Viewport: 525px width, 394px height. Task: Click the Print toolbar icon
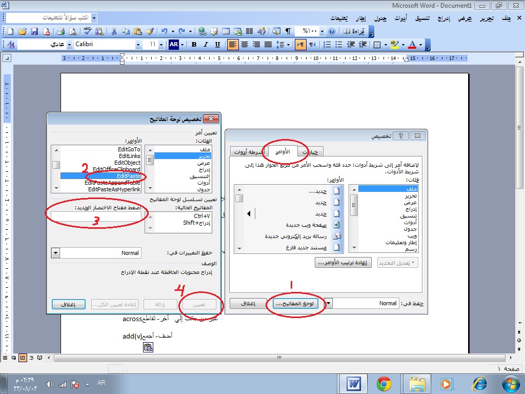60,31
